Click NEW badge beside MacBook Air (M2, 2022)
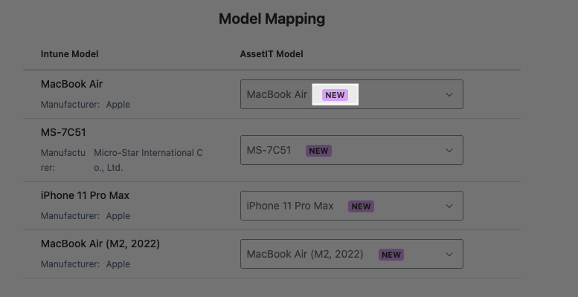 tap(391, 255)
